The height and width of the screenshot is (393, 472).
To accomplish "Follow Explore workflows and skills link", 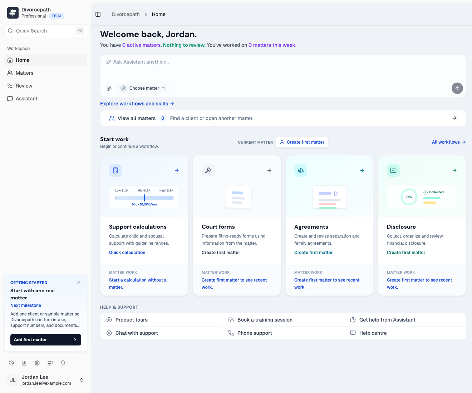I will pyautogui.click(x=137, y=104).
